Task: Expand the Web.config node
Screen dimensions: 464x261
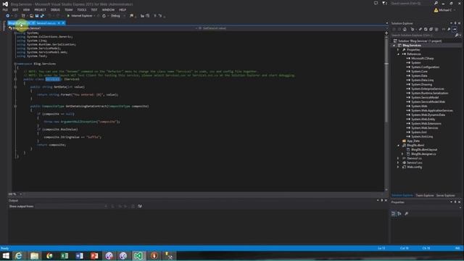Action: point(398,167)
